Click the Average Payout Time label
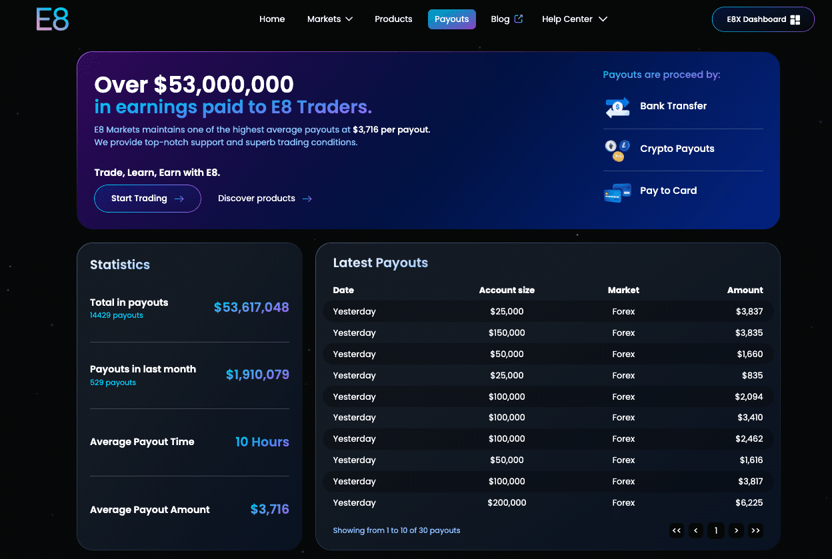The height and width of the screenshot is (559, 832). 142,442
